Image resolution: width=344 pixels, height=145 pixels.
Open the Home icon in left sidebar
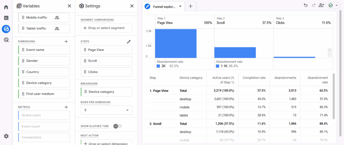tap(6, 7)
